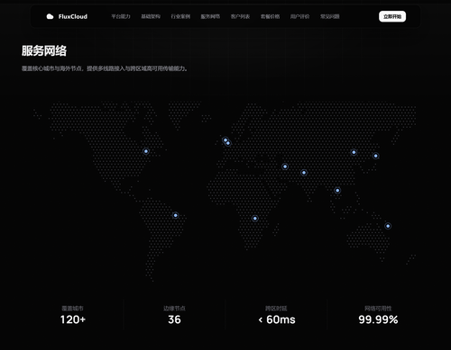Click the FluxCloud cloud logo icon

[50, 16]
